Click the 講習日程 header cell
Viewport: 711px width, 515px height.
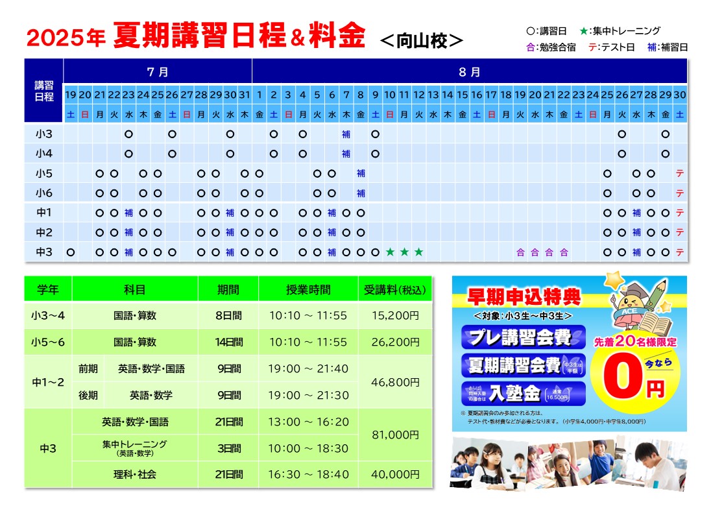(44, 91)
